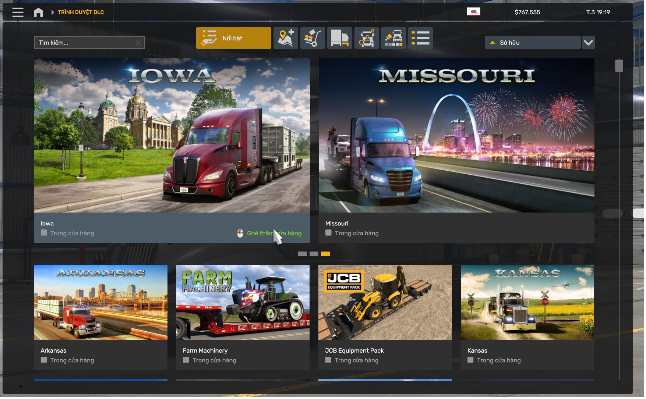646x399 pixels.
Task: Toggle sort direction arrow beside Sở hữu
Action: (493, 43)
